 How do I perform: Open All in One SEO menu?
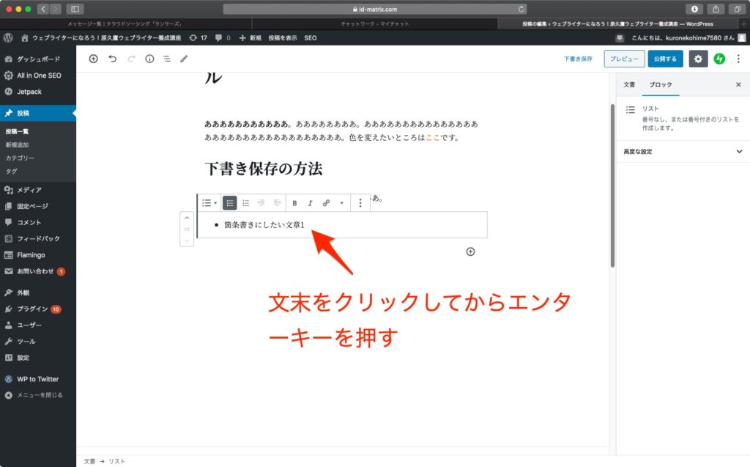point(38,76)
